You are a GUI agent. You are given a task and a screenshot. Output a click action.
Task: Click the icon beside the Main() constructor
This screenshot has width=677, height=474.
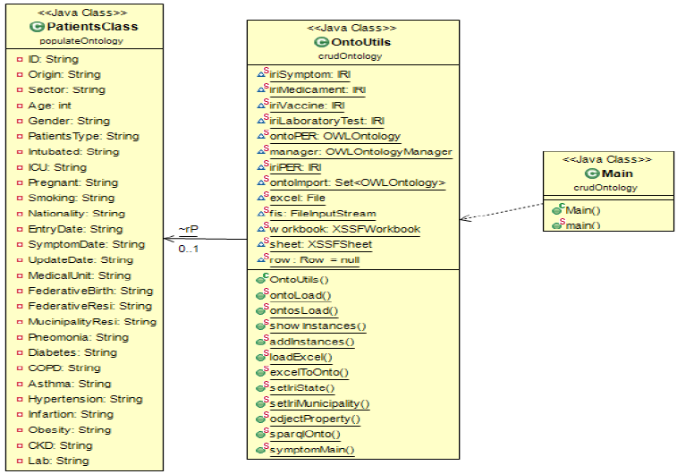point(557,210)
